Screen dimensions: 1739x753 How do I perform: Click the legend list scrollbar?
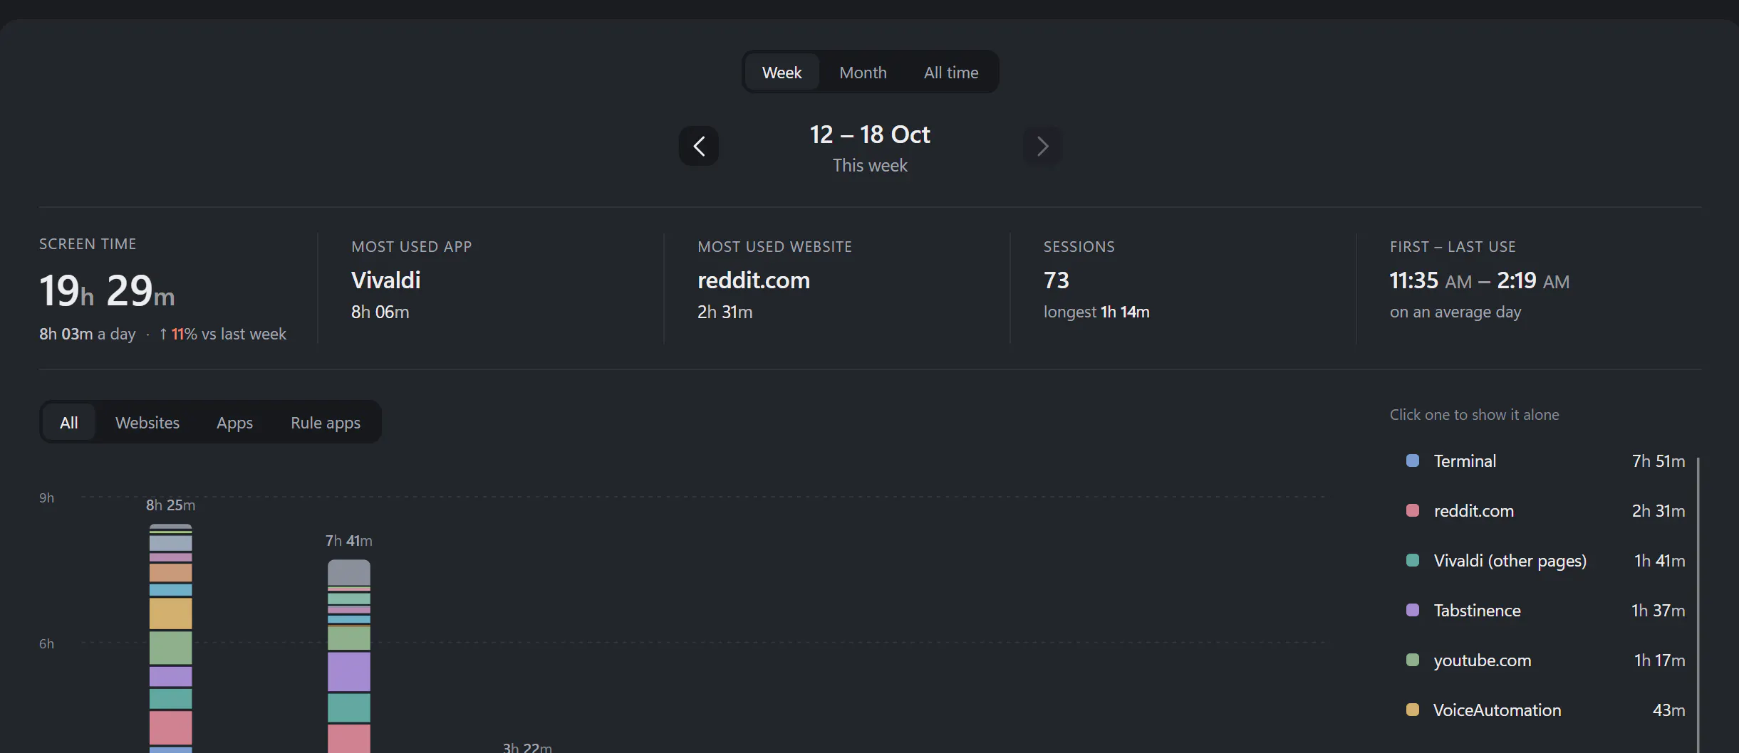tap(1698, 605)
